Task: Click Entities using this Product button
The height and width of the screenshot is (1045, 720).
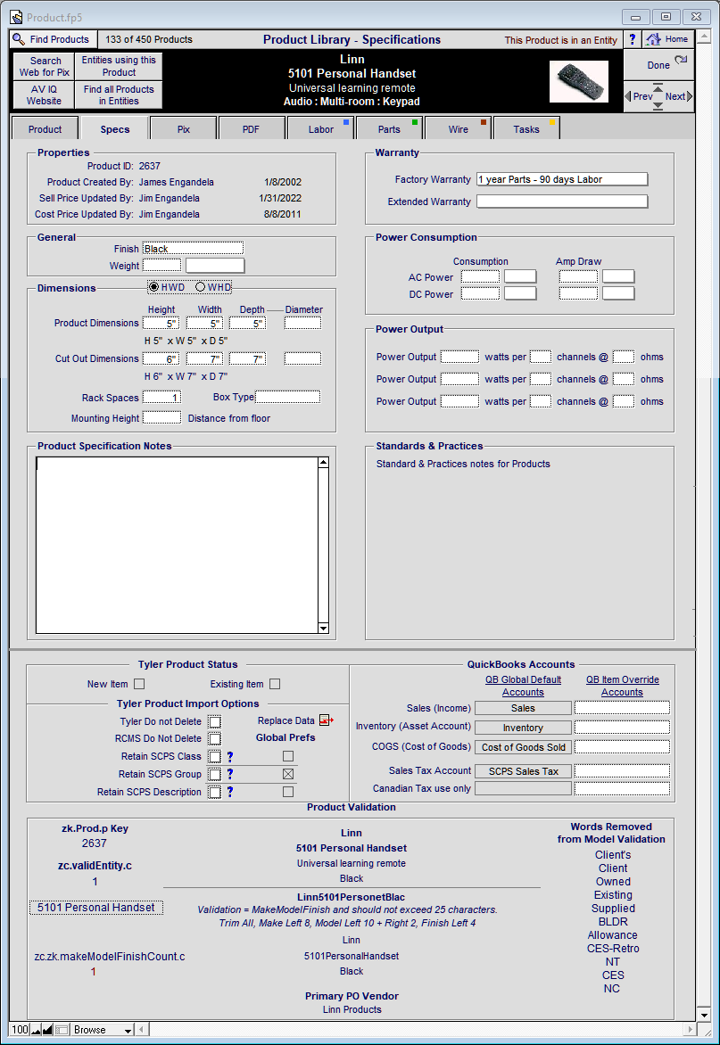Action: point(119,66)
